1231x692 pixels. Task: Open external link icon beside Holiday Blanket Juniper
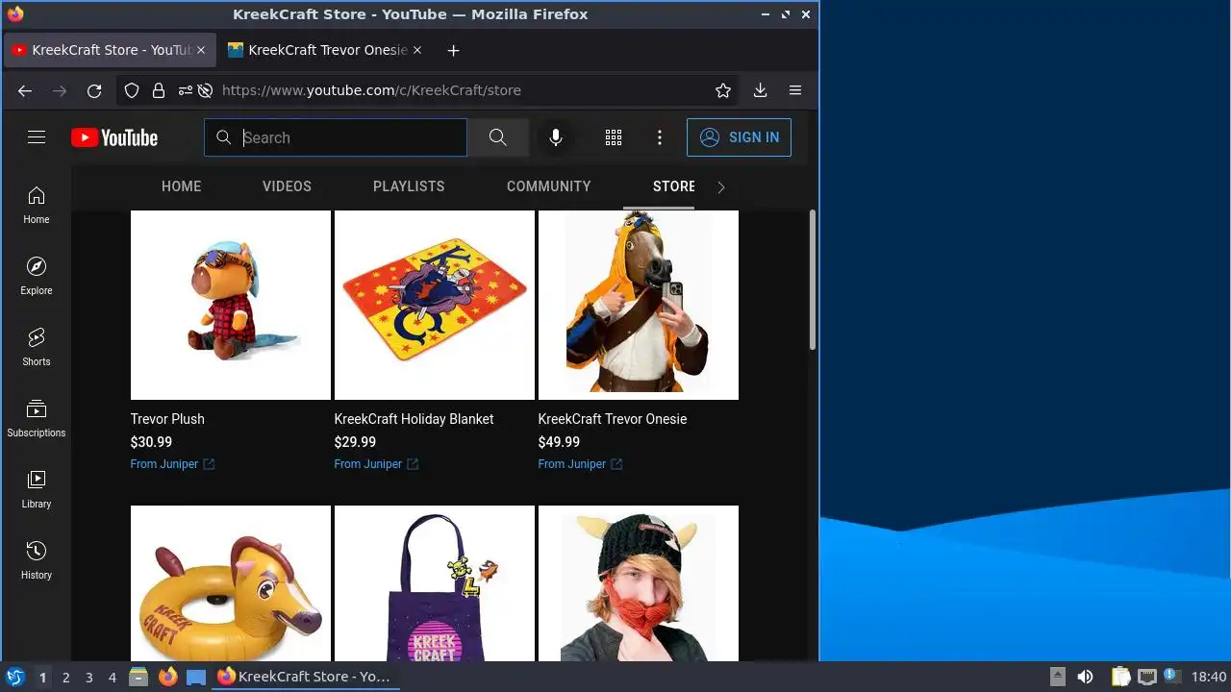[x=413, y=464]
